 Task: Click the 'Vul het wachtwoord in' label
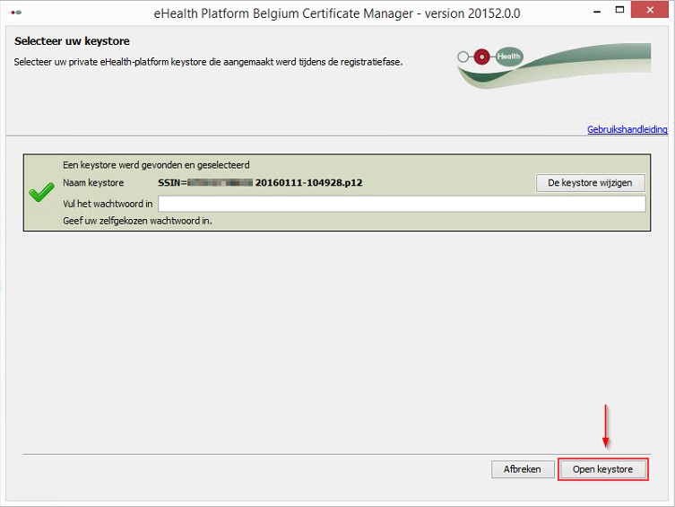pyautogui.click(x=108, y=204)
